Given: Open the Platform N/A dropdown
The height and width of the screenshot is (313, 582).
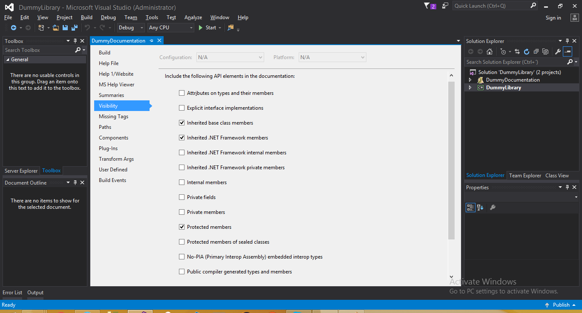Looking at the screenshot, I should point(332,57).
